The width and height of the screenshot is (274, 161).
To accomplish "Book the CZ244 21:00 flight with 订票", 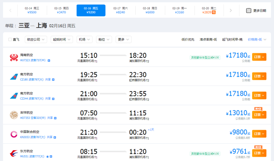I will 259,95.
